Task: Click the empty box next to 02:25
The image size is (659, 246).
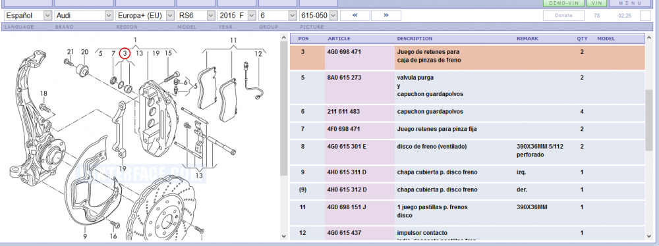Action: pyautogui.click(x=645, y=16)
